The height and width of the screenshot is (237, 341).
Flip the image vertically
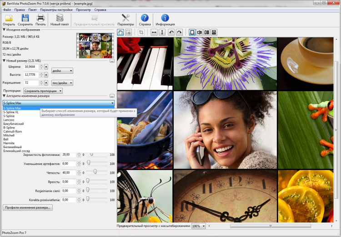point(162,32)
